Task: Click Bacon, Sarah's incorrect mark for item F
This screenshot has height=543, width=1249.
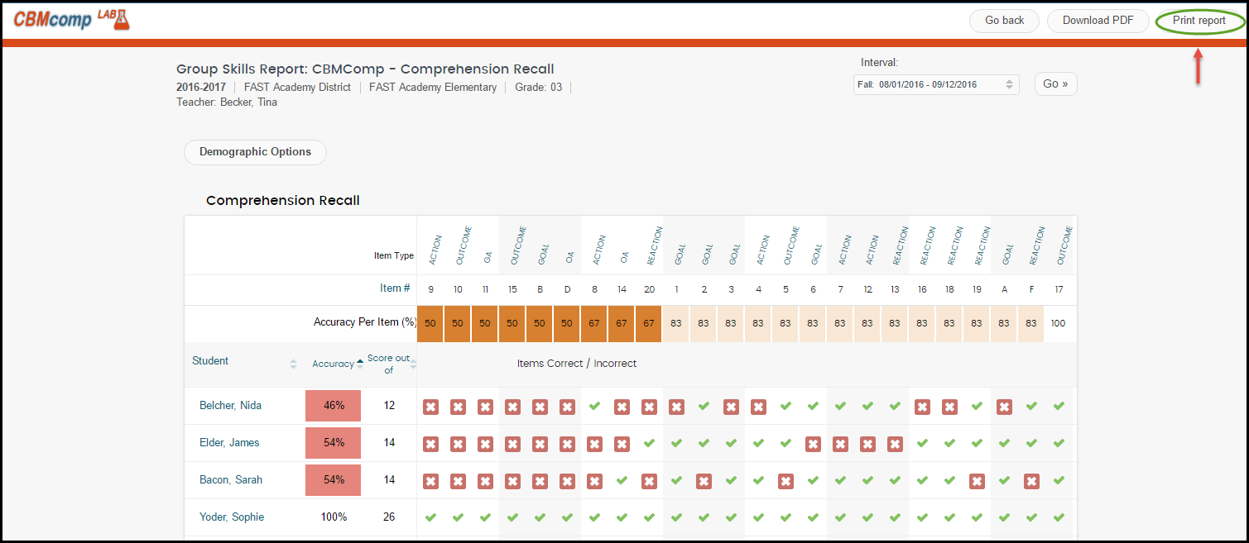Action: [x=1031, y=481]
